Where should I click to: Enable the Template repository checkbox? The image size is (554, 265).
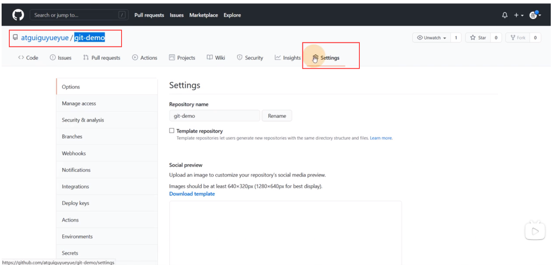pos(172,131)
